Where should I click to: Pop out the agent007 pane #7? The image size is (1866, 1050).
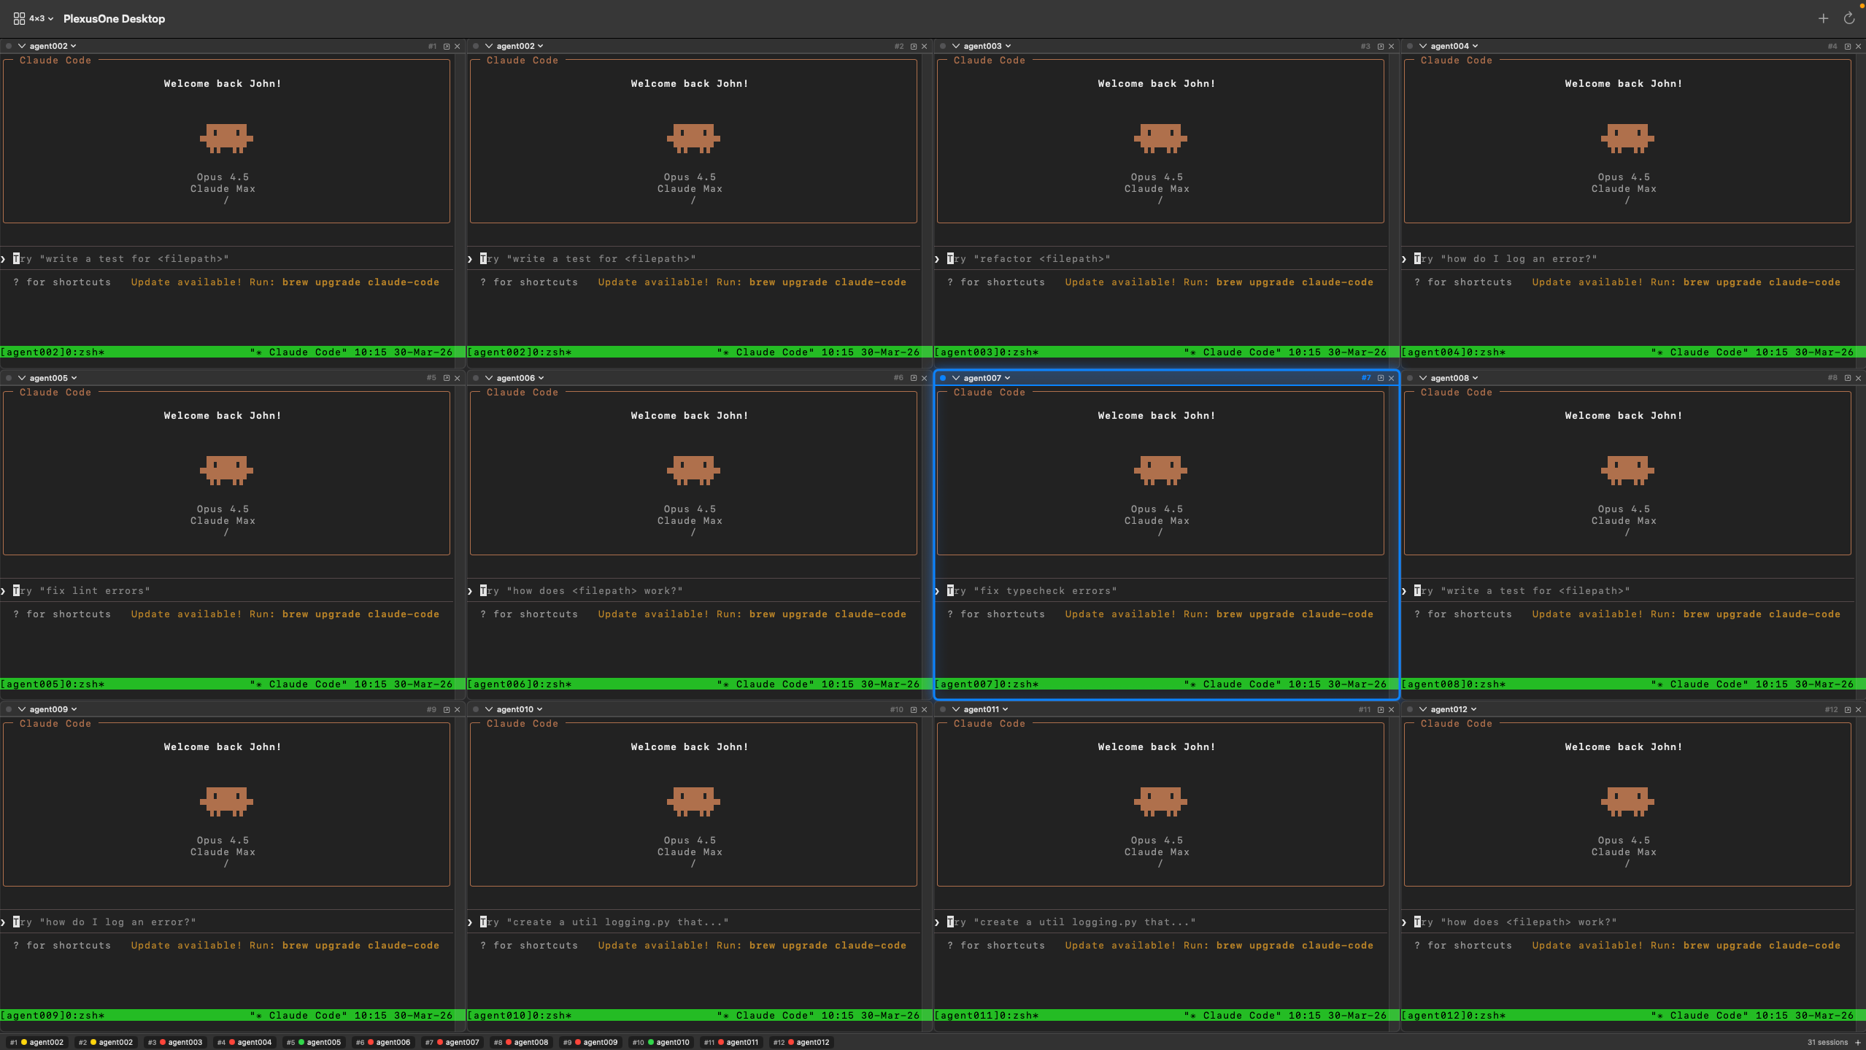pyautogui.click(x=1380, y=378)
